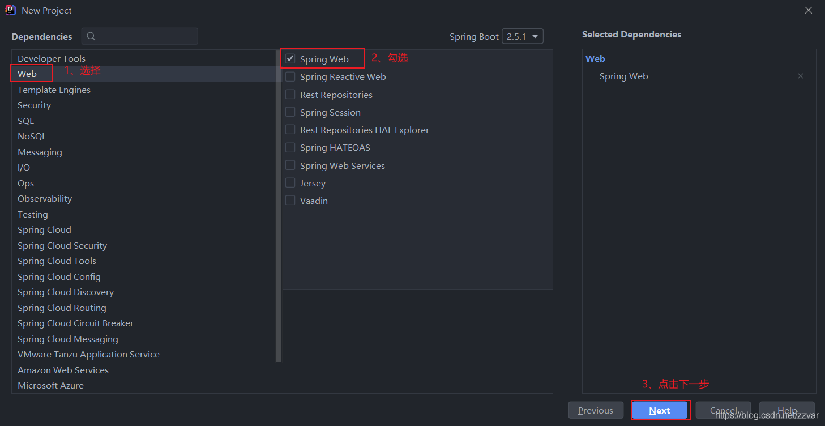Select the SQL category

[x=143, y=121]
